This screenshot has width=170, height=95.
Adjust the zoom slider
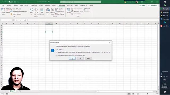(x=147, y=94)
